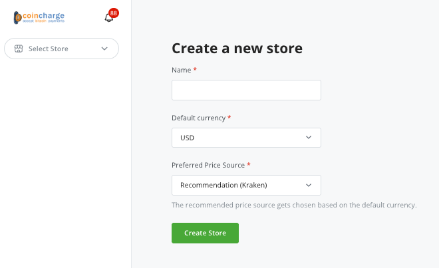Viewport: 439px width, 268px height.
Task: Click the coin symbol in the Coincharge logo
Action: click(x=17, y=18)
